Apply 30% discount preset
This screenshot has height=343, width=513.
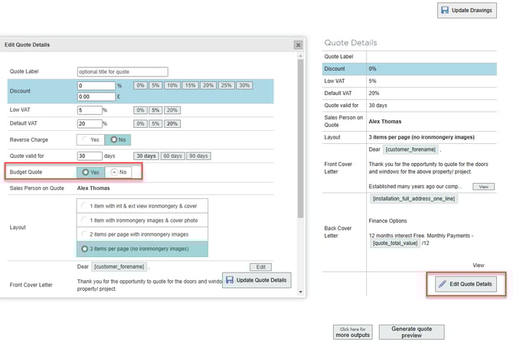click(243, 85)
